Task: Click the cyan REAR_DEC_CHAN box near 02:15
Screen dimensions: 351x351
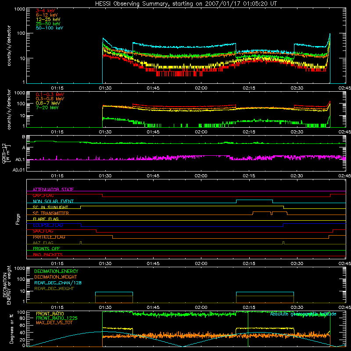Action: (x=265, y=297)
